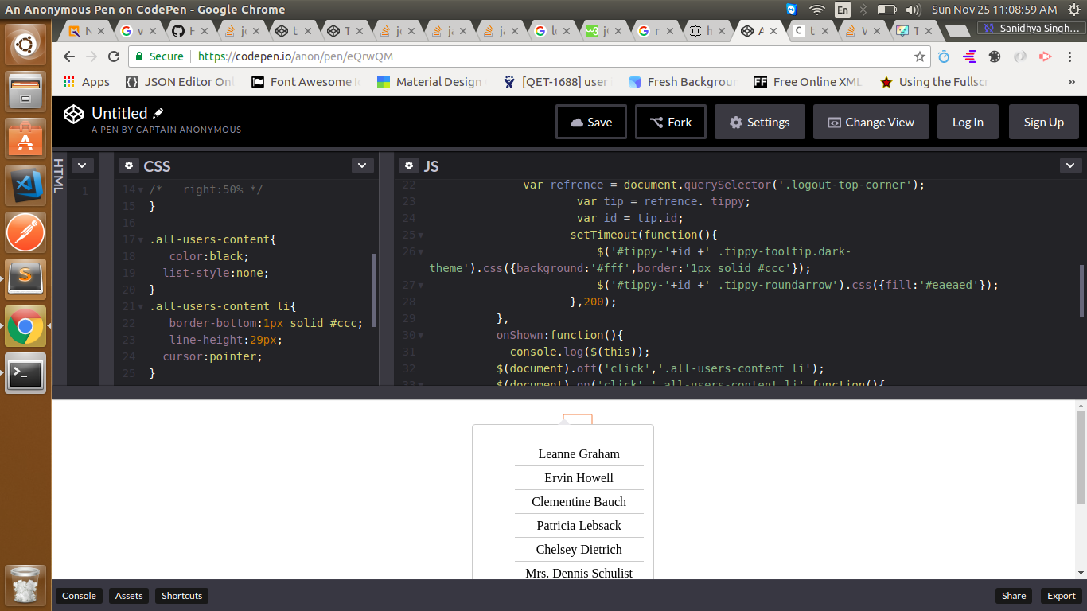Open Ubuntu Dash search launcher
Viewport: 1087px width, 611px height.
point(25,45)
